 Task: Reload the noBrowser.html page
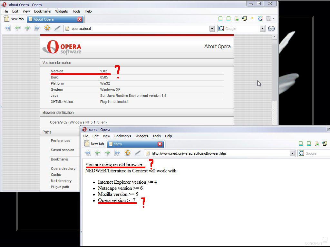(x=128, y=153)
